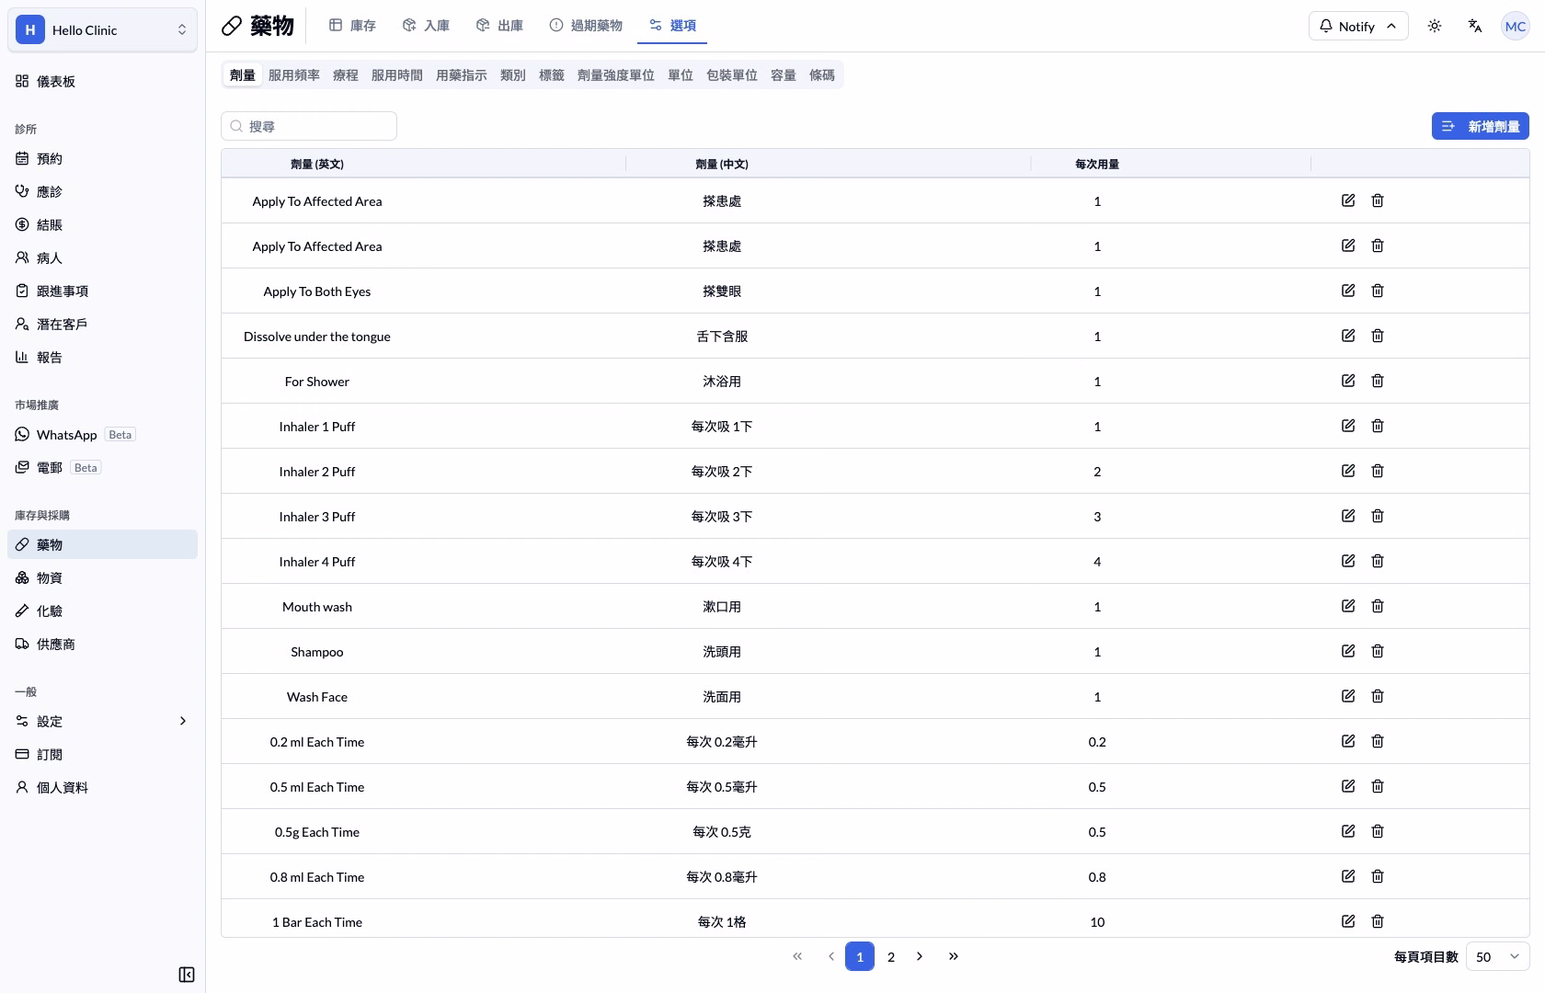Image resolution: width=1545 pixels, height=993 pixels.
Task: Jump to last page with double-arrow
Action: tap(954, 956)
